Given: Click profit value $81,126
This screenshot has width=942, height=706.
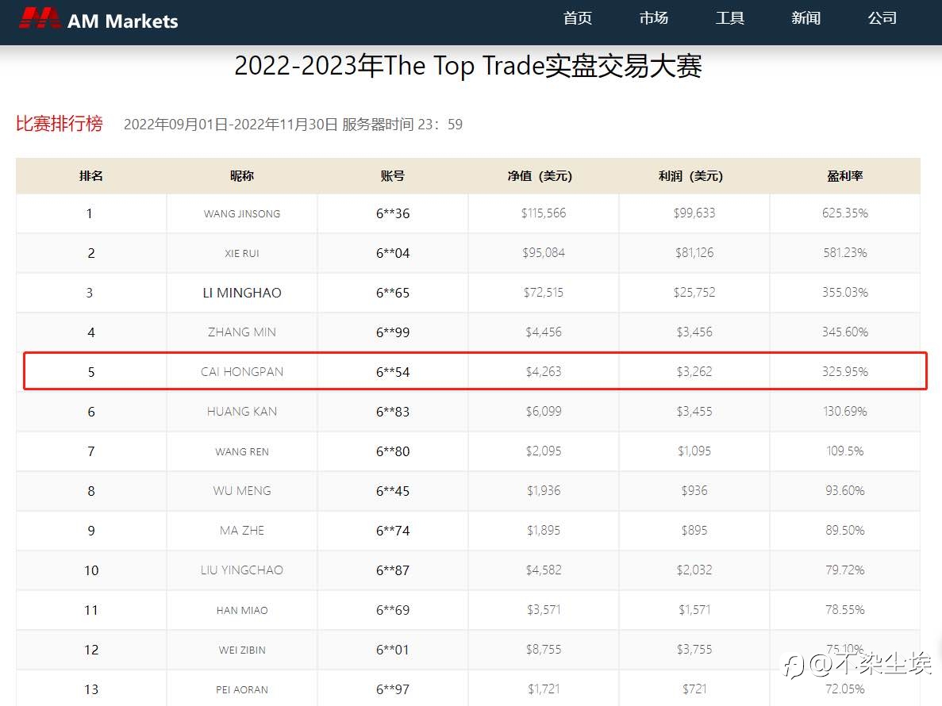Looking at the screenshot, I should point(694,253).
